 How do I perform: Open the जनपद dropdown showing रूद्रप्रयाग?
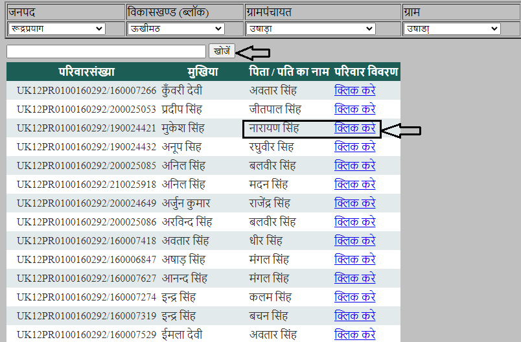[56, 29]
